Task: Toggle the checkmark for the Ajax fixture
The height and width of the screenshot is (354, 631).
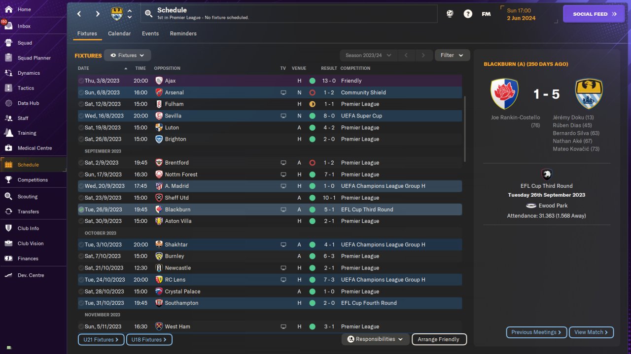Action: tap(81, 81)
